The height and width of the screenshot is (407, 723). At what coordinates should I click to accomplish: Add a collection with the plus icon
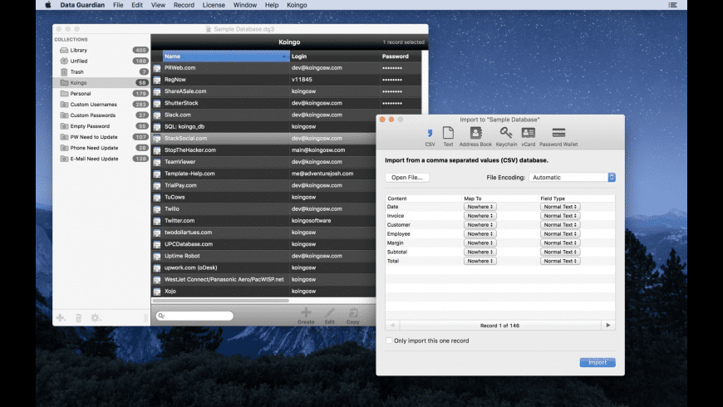click(x=61, y=318)
